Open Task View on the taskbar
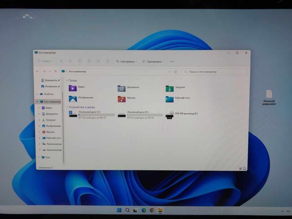The image size is (292, 219). click(136, 210)
